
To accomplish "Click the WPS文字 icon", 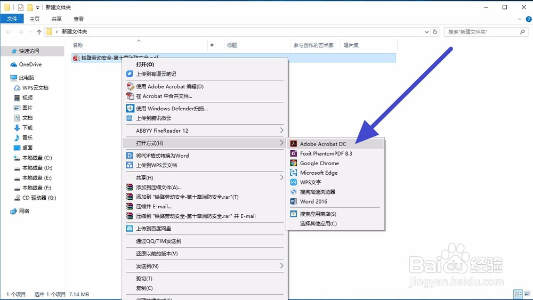I will pyautogui.click(x=293, y=182).
